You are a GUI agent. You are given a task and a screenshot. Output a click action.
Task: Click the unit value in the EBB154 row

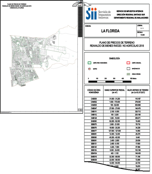point(138,150)
